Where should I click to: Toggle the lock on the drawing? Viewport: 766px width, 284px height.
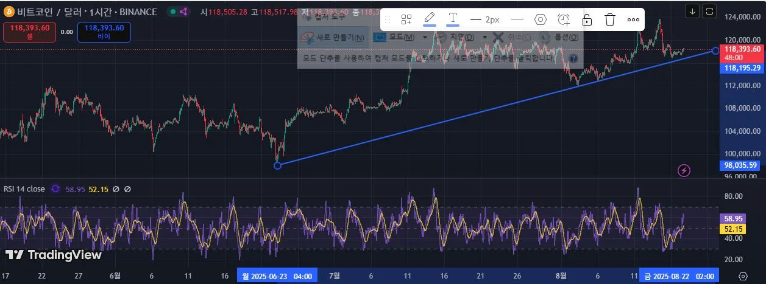click(587, 19)
